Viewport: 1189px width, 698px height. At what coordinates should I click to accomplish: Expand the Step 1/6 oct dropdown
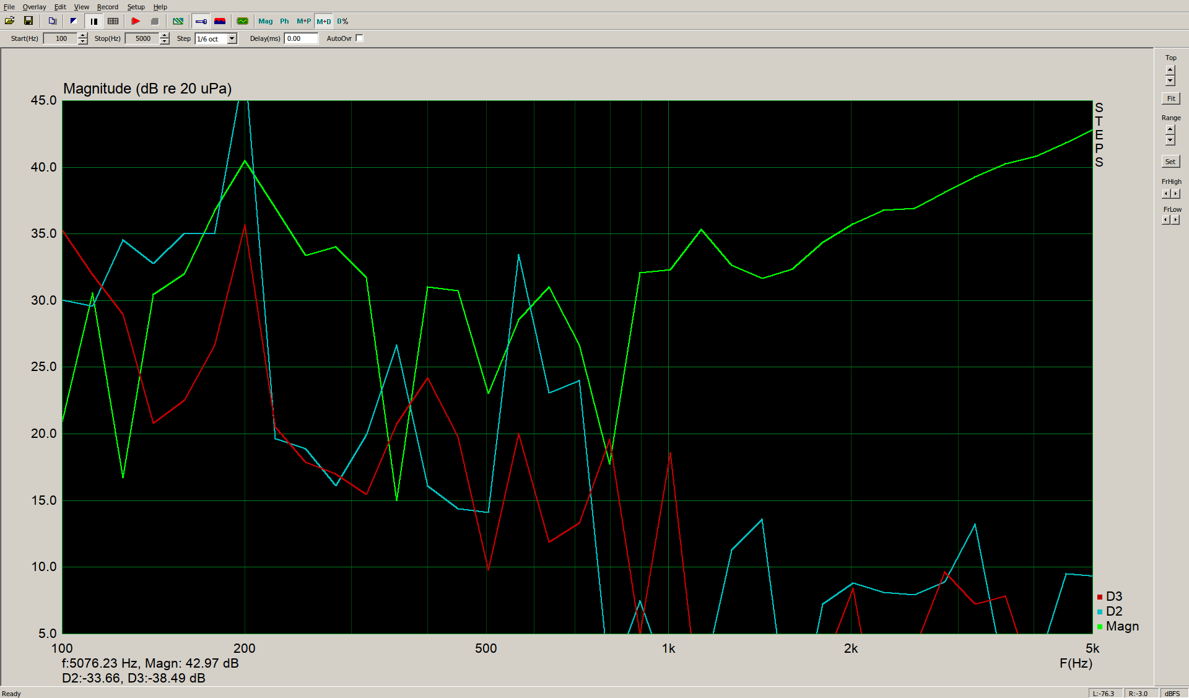(232, 38)
